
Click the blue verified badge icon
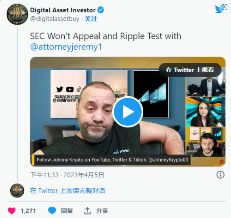101,10
